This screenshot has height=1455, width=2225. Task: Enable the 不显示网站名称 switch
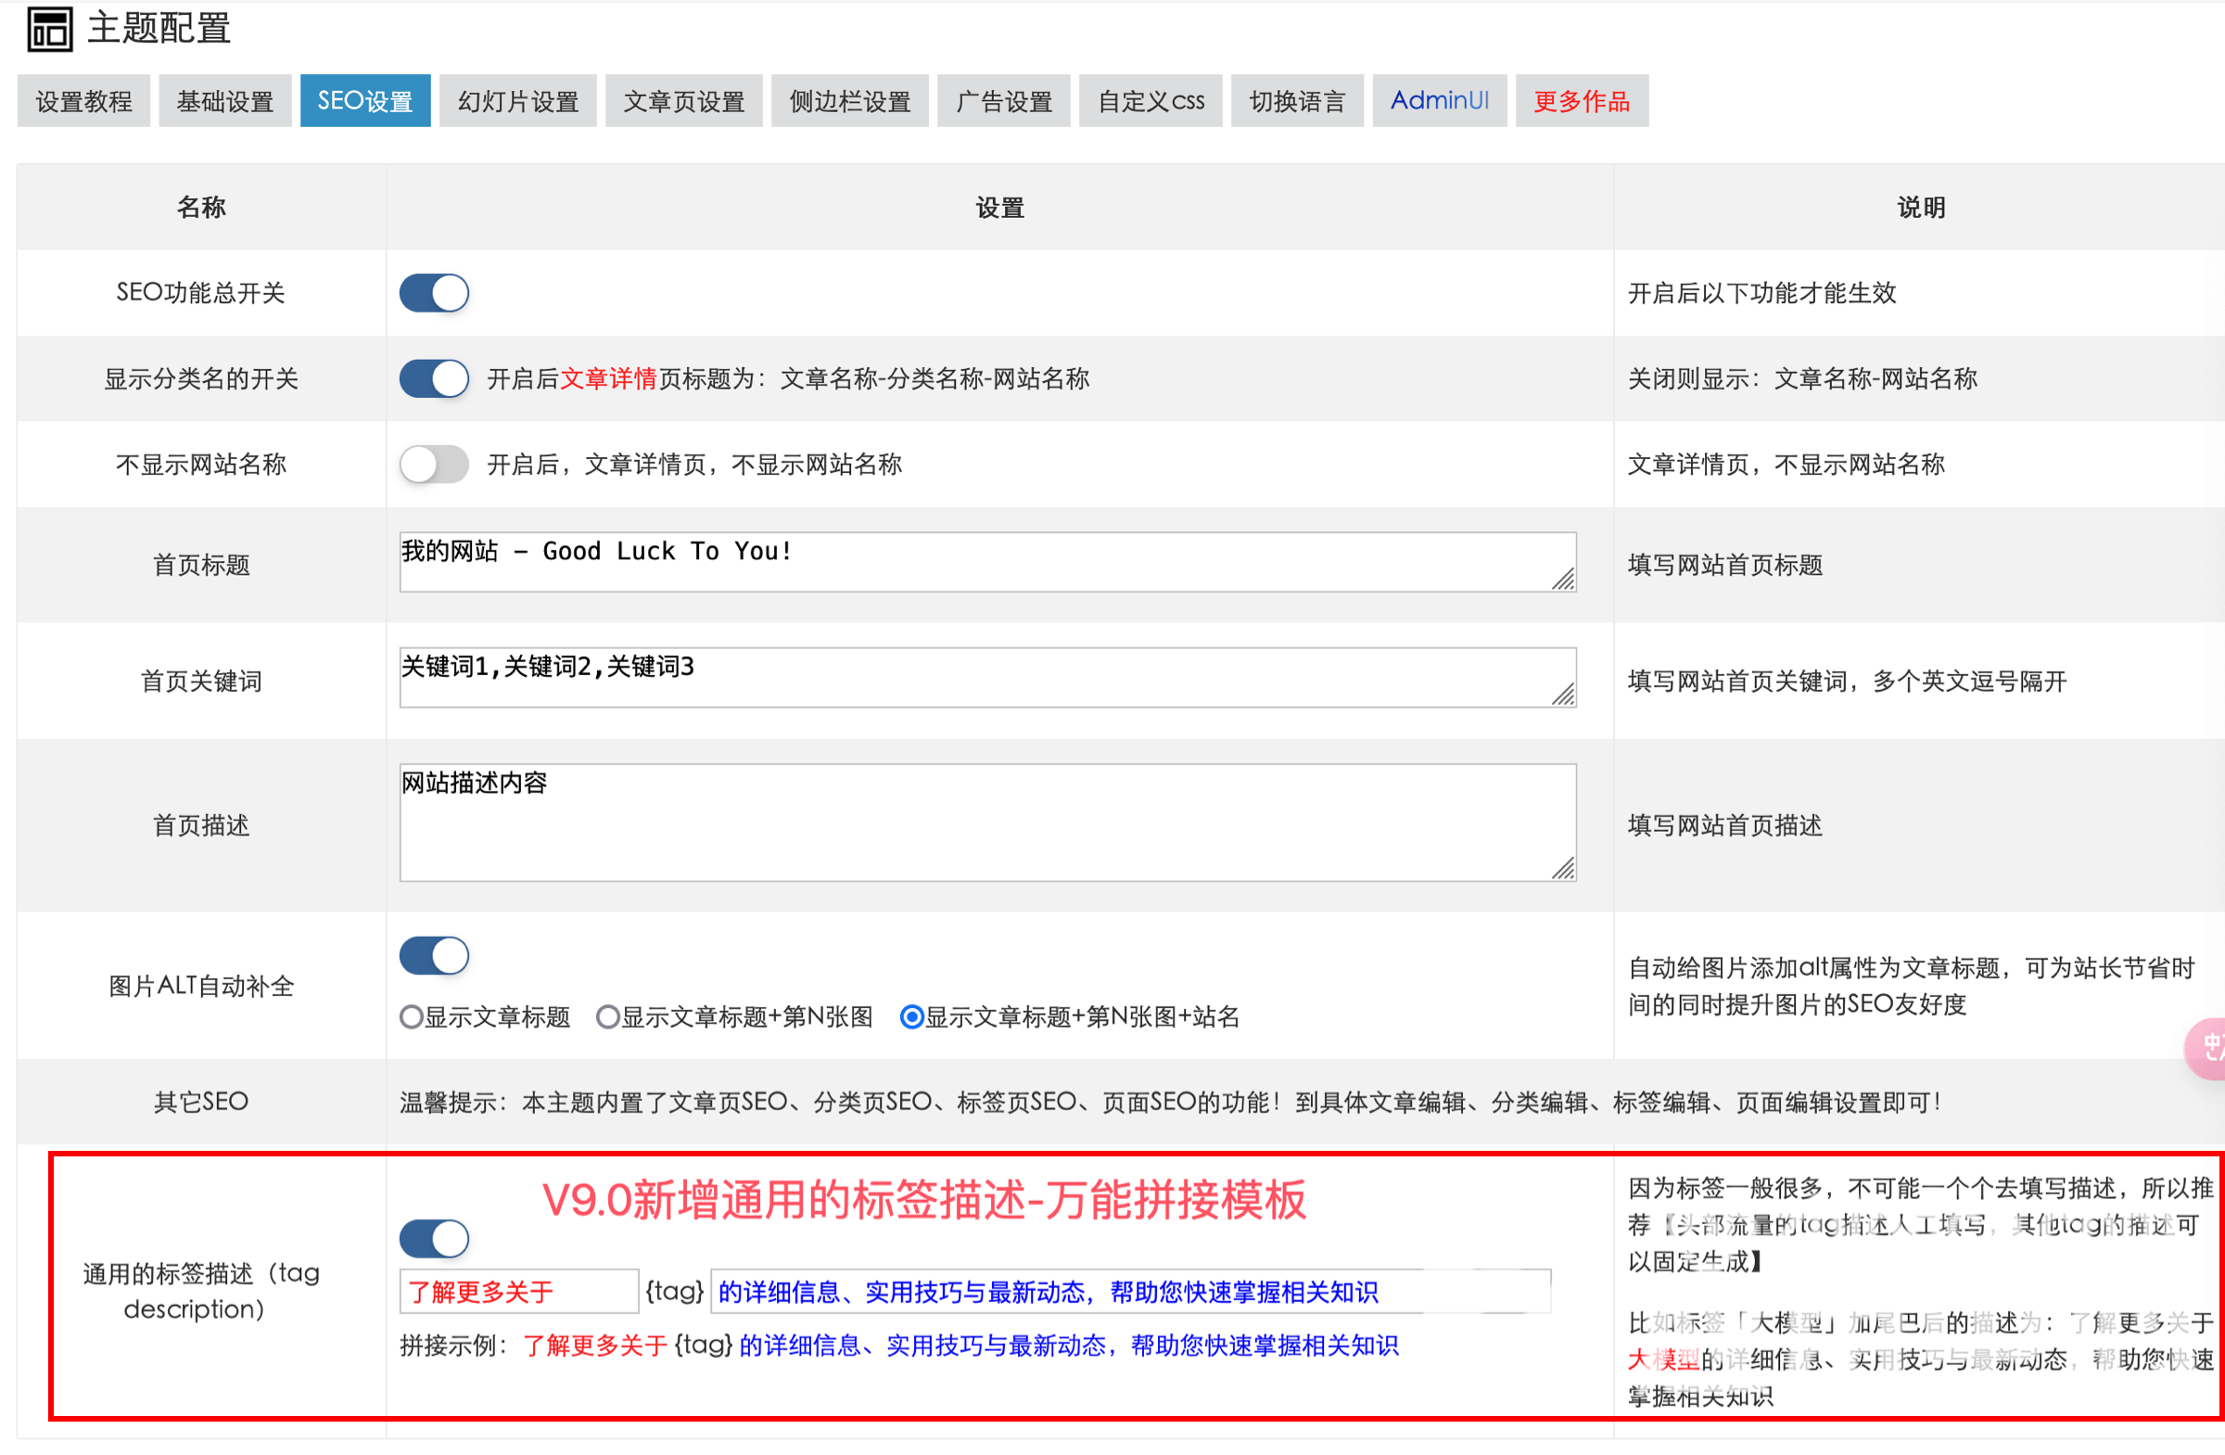click(434, 464)
